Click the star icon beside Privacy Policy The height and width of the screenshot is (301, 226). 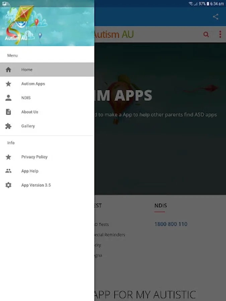[x=8, y=157]
